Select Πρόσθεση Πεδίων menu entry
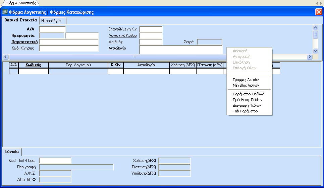 coord(248,100)
